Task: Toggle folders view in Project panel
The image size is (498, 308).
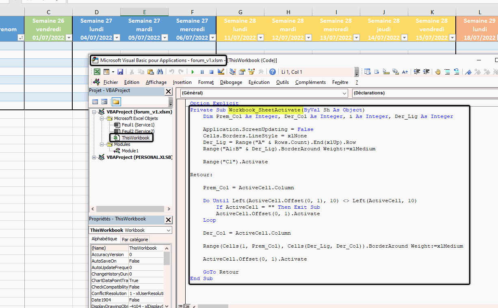Action: tap(116, 102)
